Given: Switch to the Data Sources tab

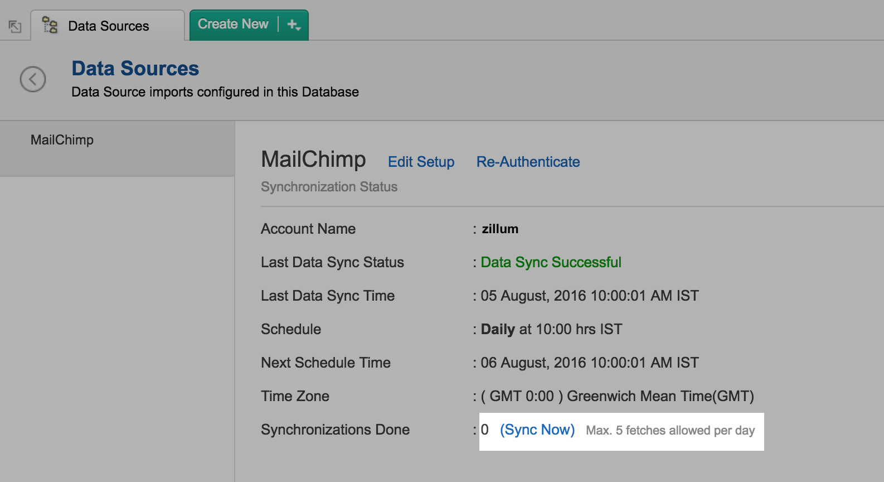Looking at the screenshot, I should coord(108,26).
